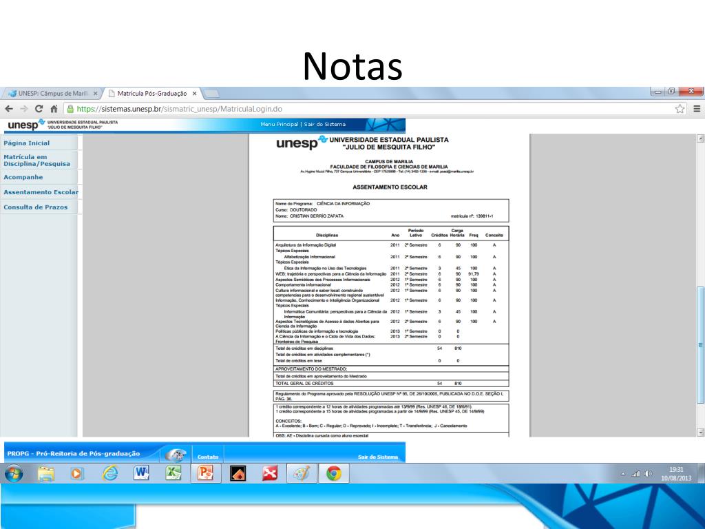Click the unesp logo in the header
The height and width of the screenshot is (529, 705).
pyautogui.click(x=26, y=125)
